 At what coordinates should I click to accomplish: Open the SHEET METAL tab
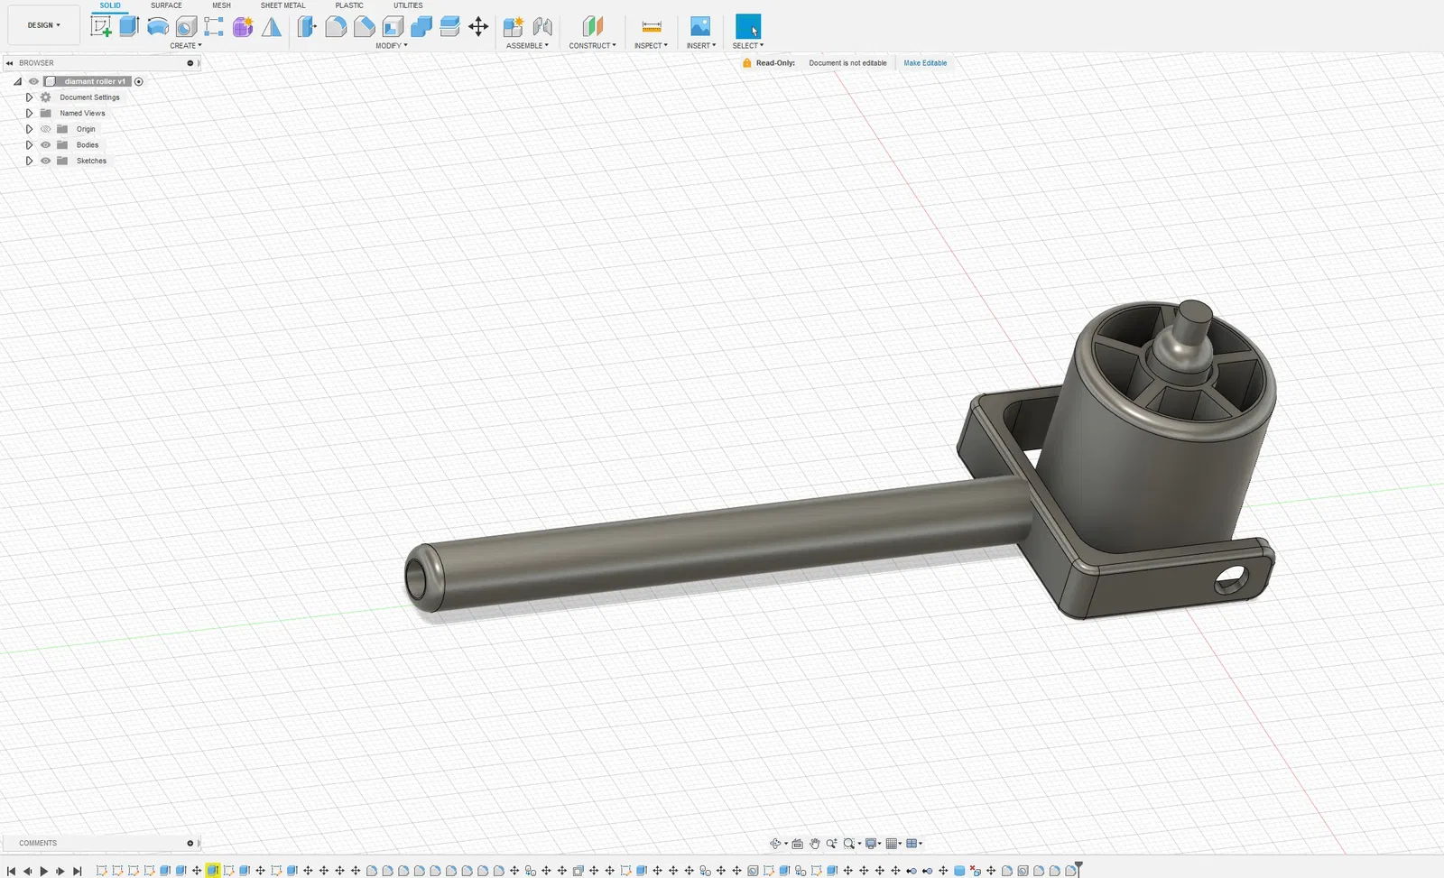coord(282,5)
